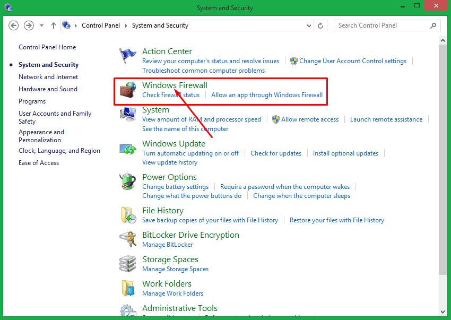Click Change when the computer sleeps

(x=301, y=196)
